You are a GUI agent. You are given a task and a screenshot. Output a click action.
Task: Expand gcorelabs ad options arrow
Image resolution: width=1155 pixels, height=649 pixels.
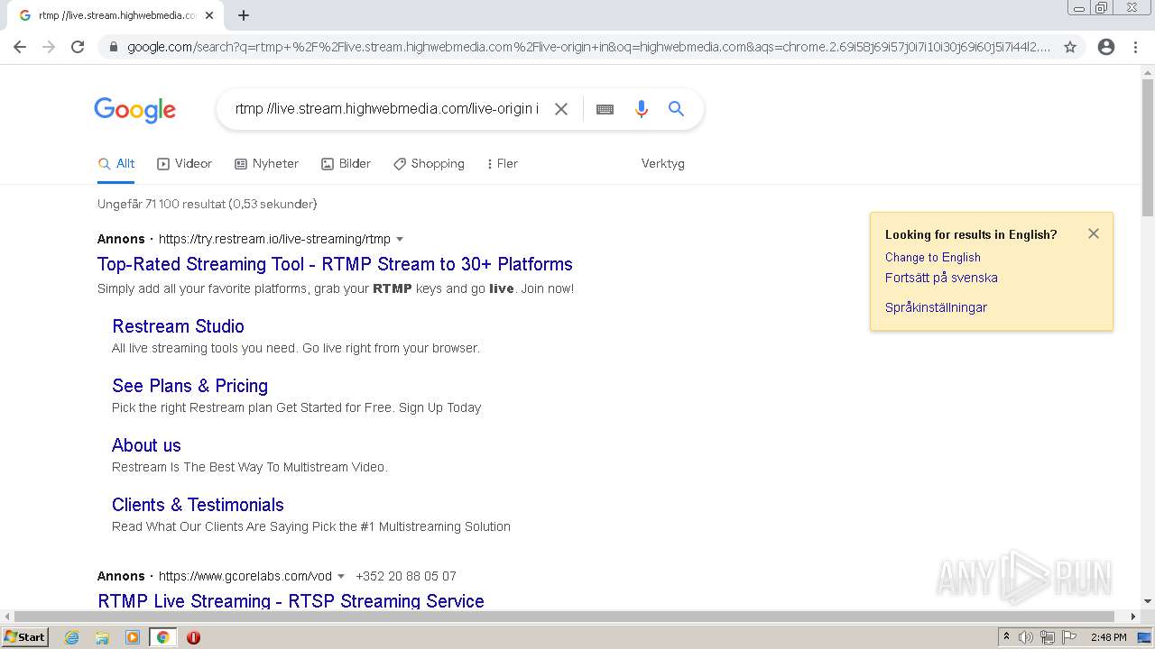(341, 576)
